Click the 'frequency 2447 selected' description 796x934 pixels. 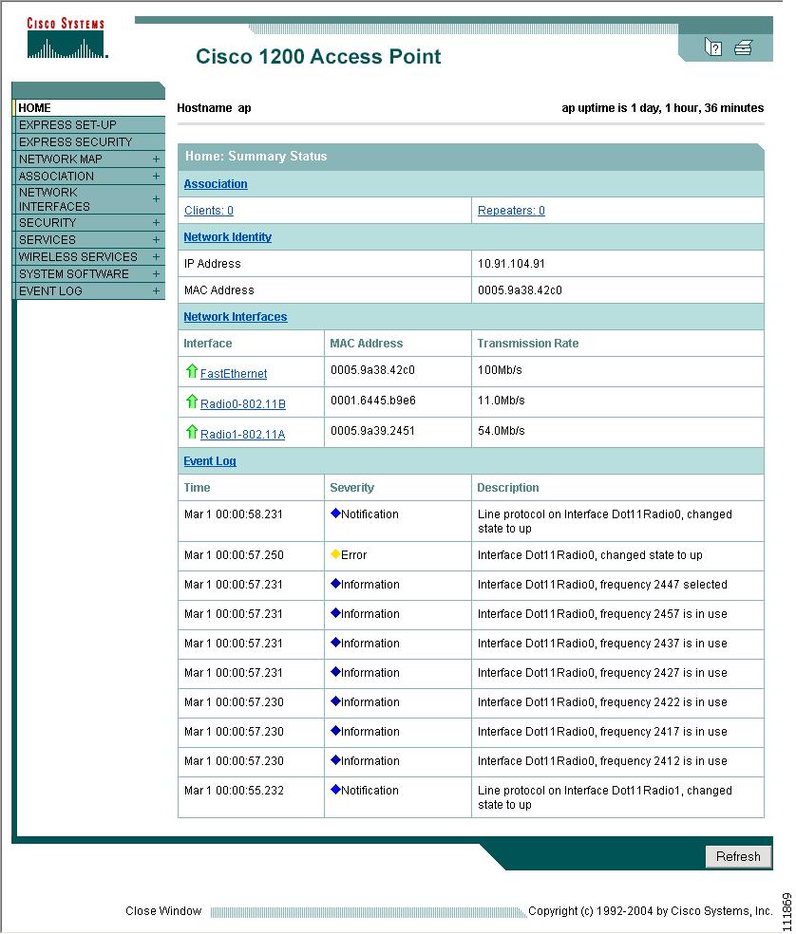pyautogui.click(x=602, y=585)
